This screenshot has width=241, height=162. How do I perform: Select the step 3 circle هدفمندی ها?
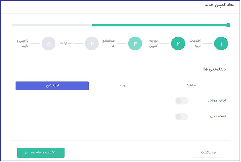(x=135, y=44)
